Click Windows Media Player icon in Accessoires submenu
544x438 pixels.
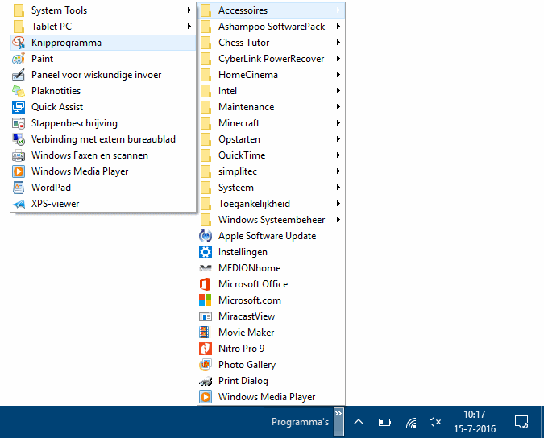[19, 171]
